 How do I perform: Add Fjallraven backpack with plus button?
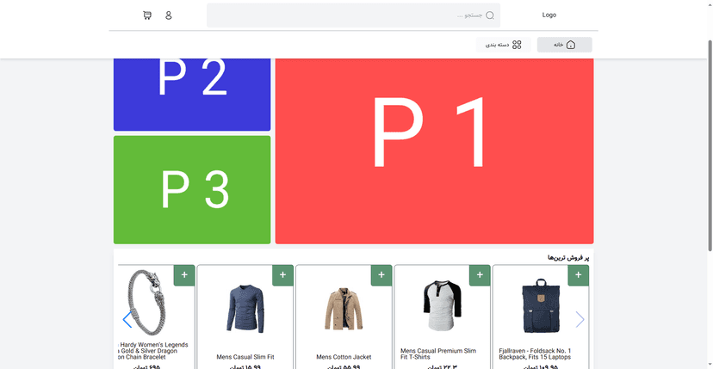579,275
